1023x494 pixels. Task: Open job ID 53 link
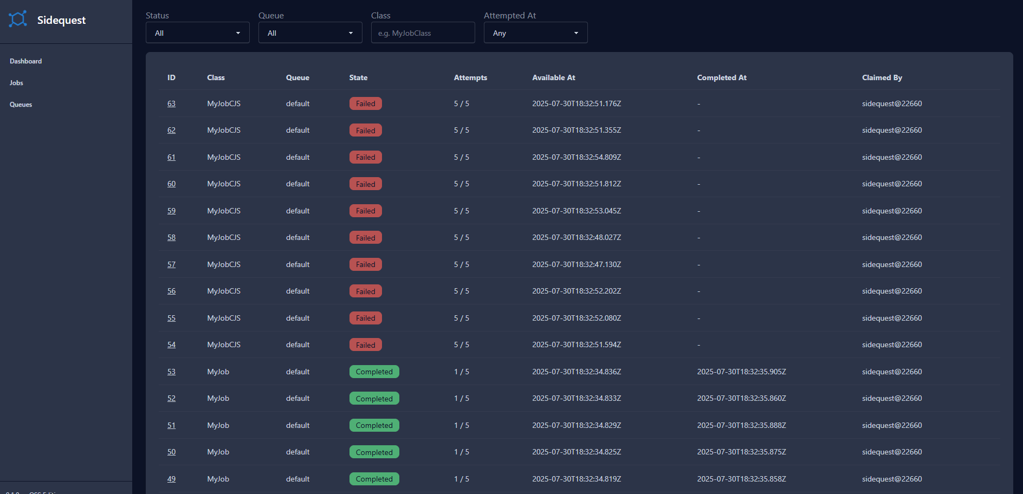tap(171, 372)
